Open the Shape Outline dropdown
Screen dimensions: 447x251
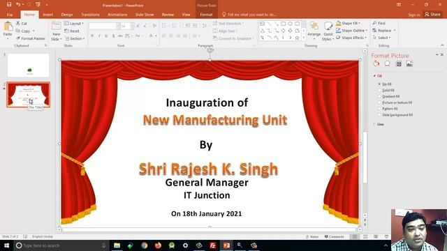pos(351,30)
